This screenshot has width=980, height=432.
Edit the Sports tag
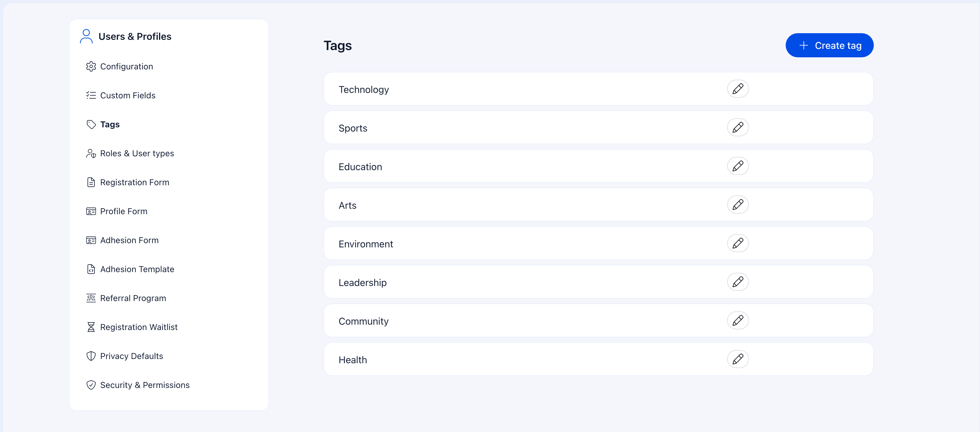738,127
